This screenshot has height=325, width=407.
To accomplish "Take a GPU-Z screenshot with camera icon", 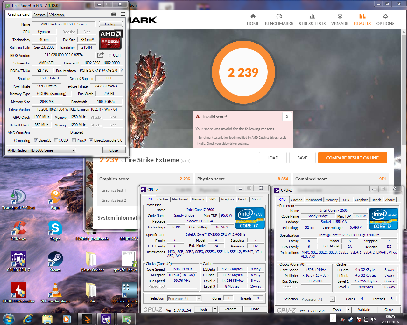I will [114, 14].
